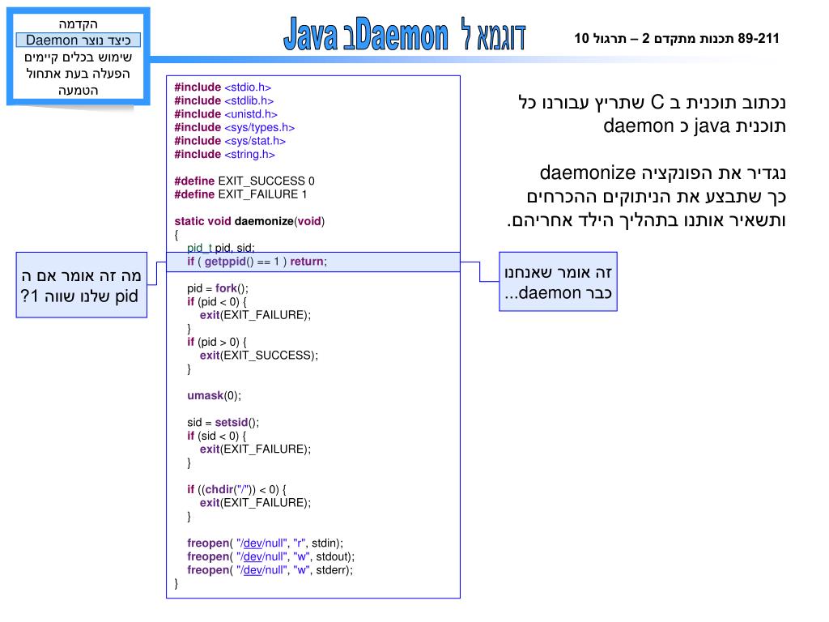The width and height of the screenshot is (829, 622).
Task: Open the 'הקדמה' navigation entry
Action: (x=79, y=23)
